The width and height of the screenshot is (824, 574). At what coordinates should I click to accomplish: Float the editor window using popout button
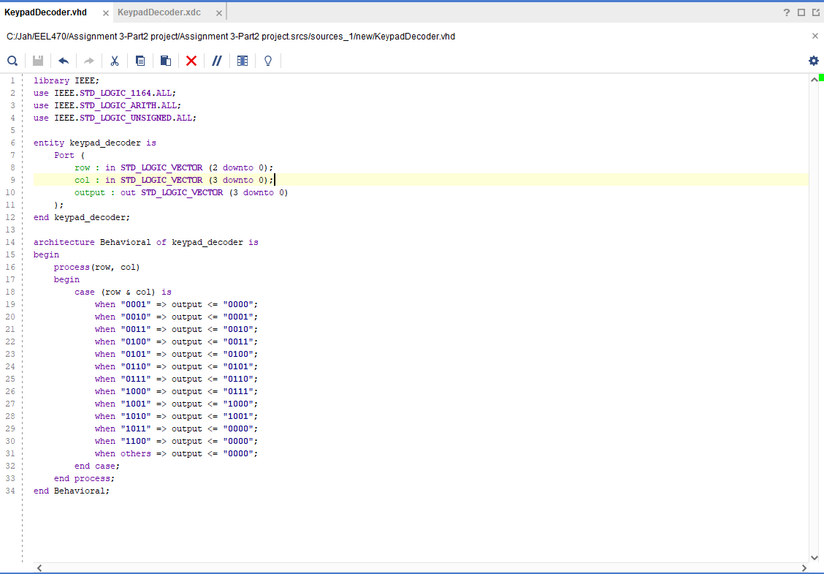(815, 12)
